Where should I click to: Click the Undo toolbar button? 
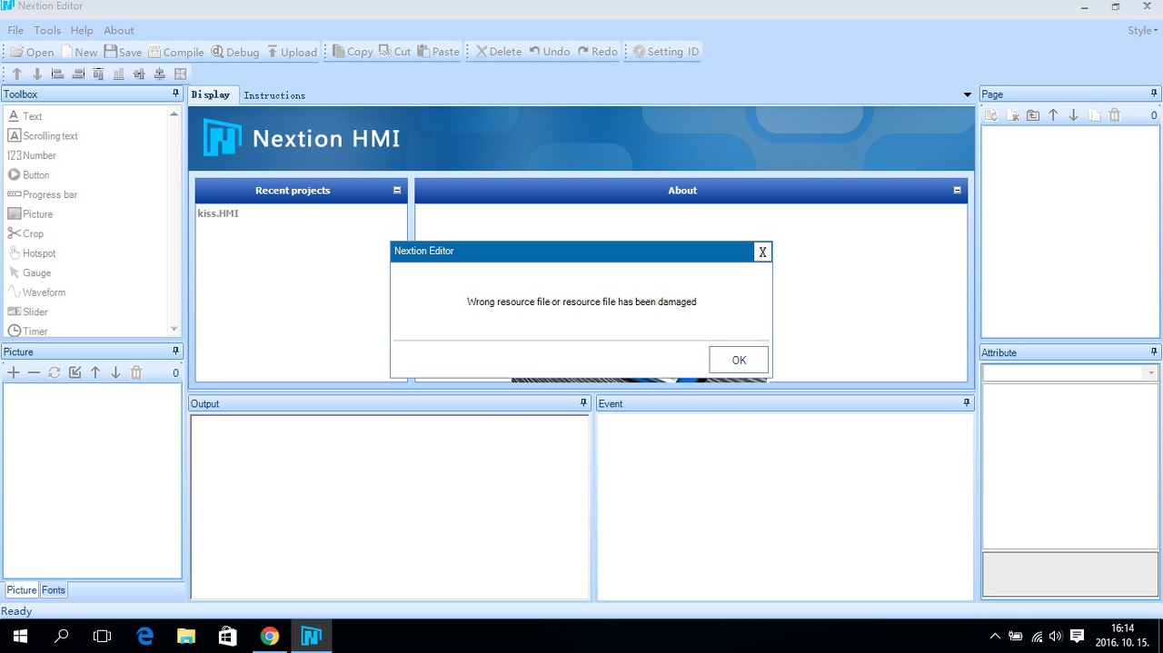(550, 52)
